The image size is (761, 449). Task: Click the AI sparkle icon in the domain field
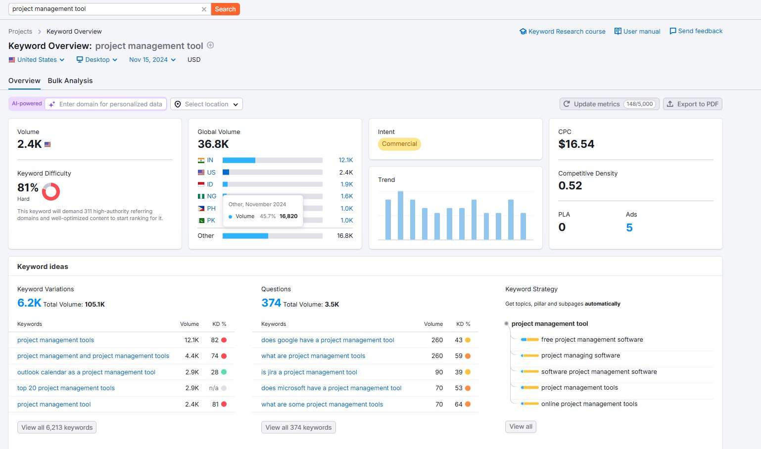tap(52, 104)
